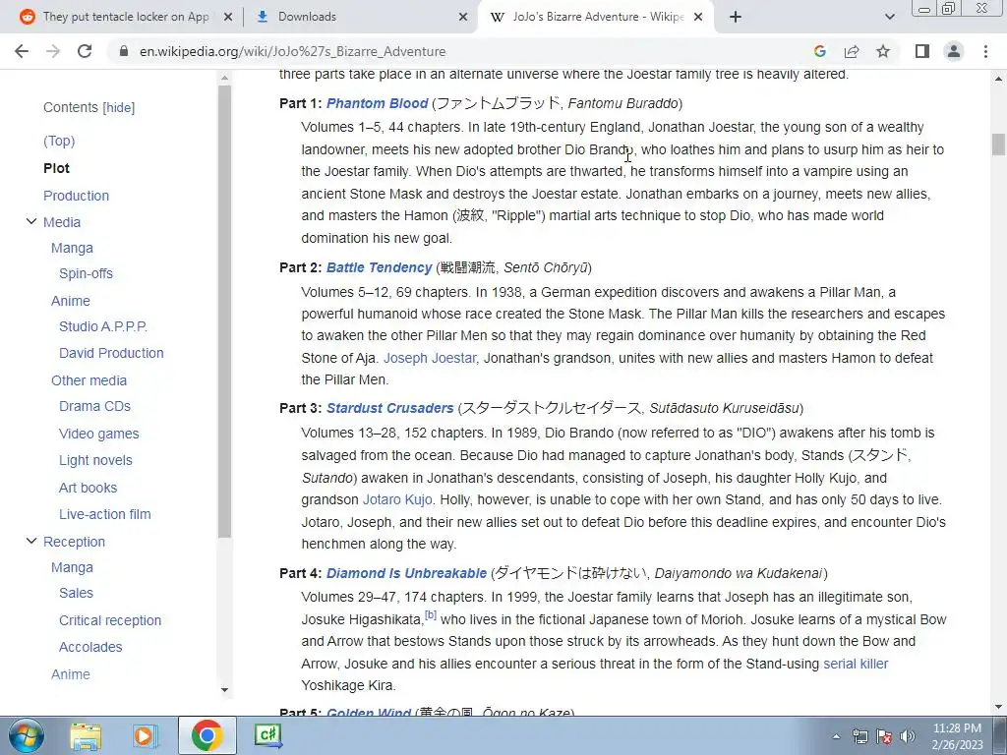Open the volume speaker tray icon
The height and width of the screenshot is (755, 1007).
907,736
